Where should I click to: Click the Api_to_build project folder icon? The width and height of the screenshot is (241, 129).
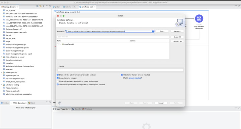(4, 10)
